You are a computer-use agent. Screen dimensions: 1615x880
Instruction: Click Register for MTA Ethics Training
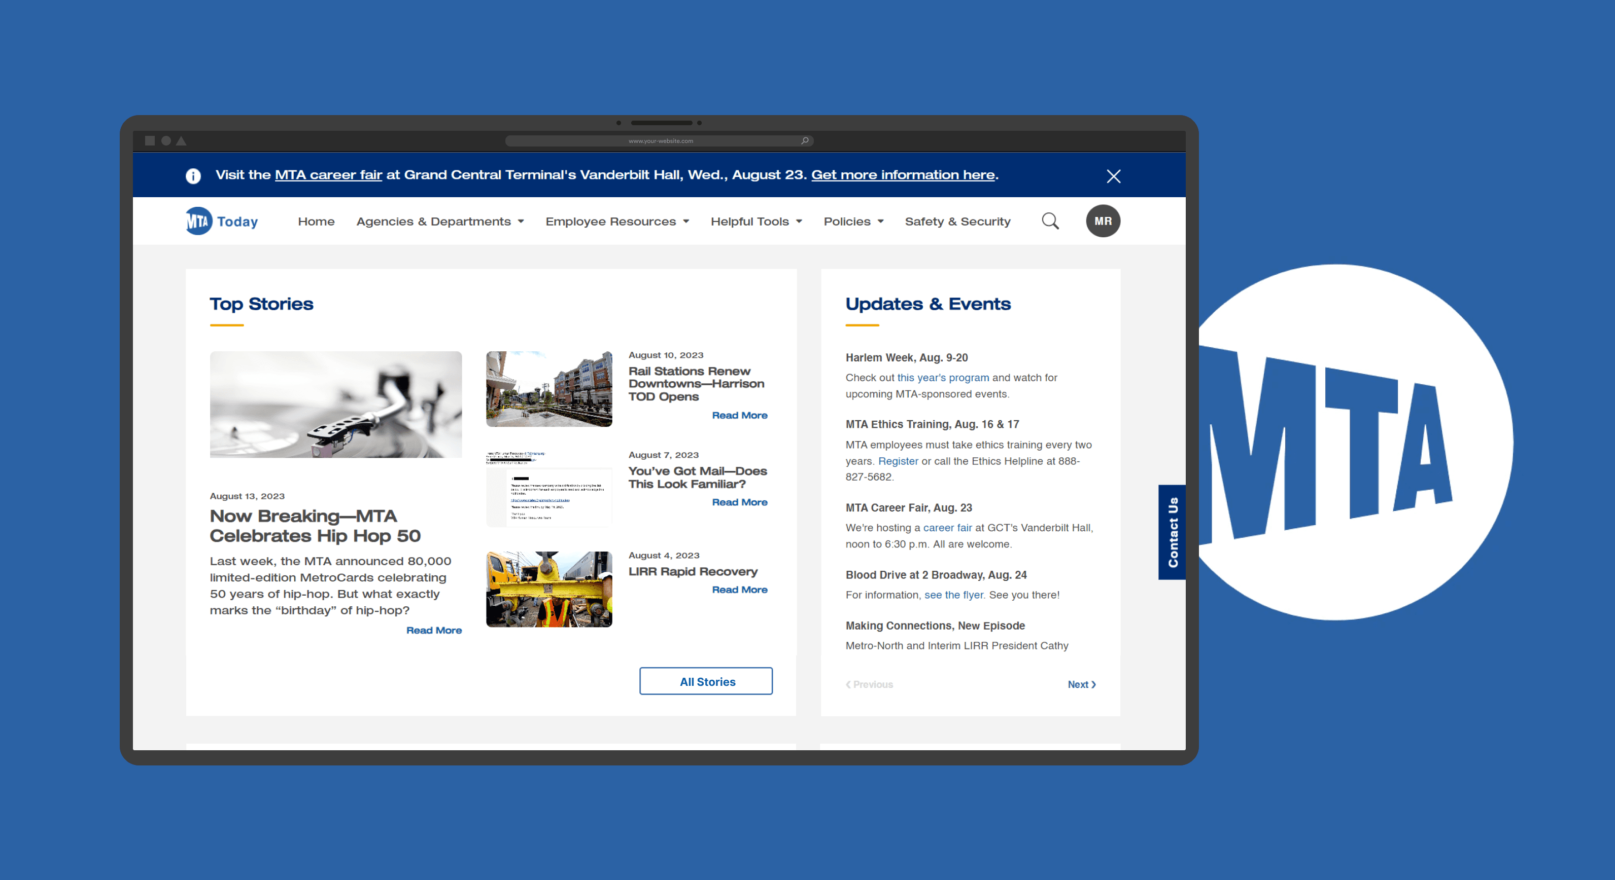coord(898,461)
